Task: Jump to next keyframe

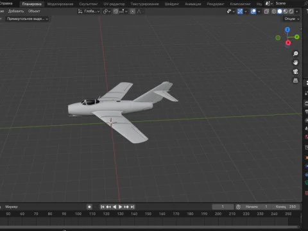Action: click(x=126, y=207)
